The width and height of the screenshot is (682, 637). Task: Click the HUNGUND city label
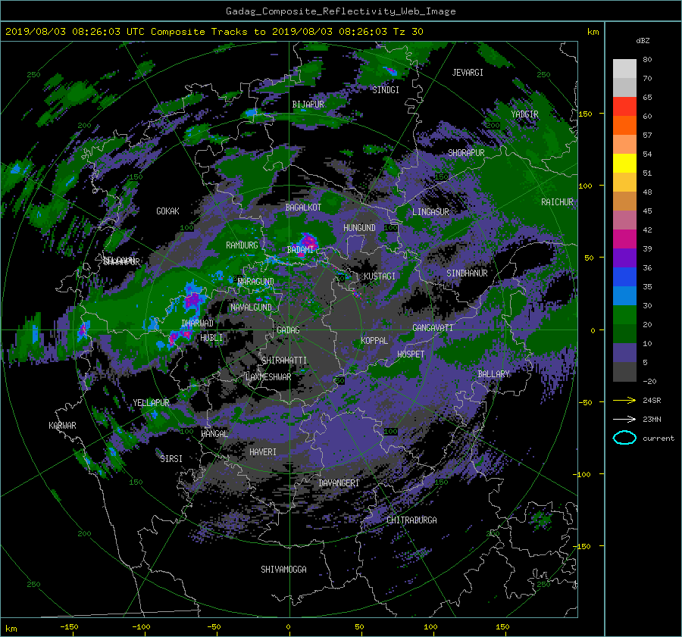tap(359, 228)
